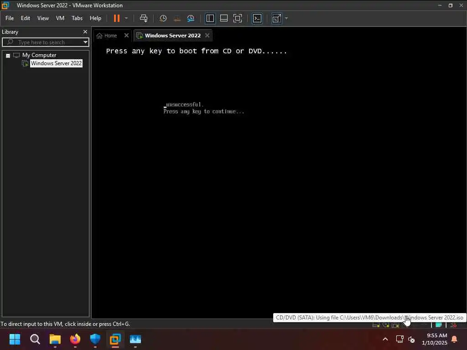The image size is (467, 350).
Task: Close the Windows Server 2022 tab
Action: 208,36
